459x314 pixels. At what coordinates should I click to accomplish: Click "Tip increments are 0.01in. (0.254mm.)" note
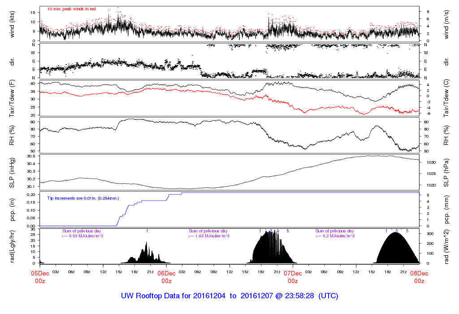[83, 198]
